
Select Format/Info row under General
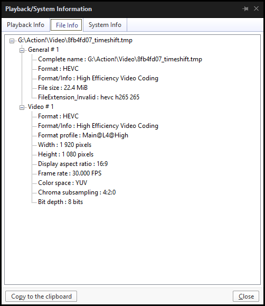point(98,78)
